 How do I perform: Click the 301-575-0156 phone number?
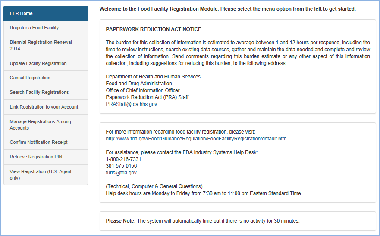coord(121,166)
